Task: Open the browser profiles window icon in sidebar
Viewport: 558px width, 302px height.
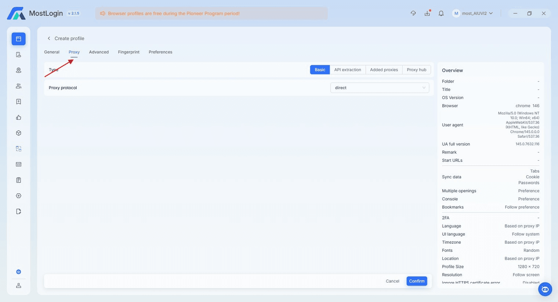Action: pos(18,39)
